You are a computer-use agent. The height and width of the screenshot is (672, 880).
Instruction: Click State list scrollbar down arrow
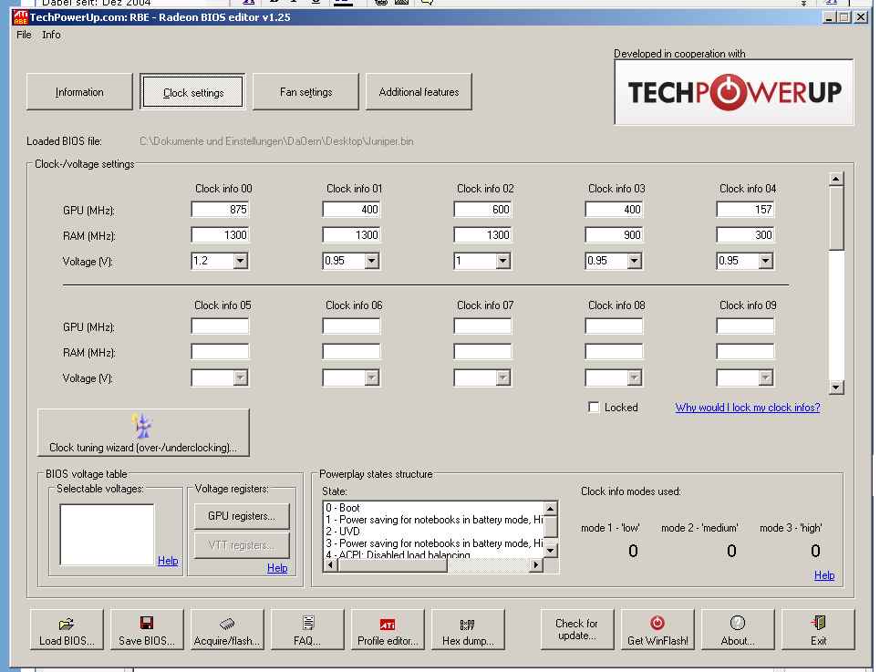(x=551, y=551)
